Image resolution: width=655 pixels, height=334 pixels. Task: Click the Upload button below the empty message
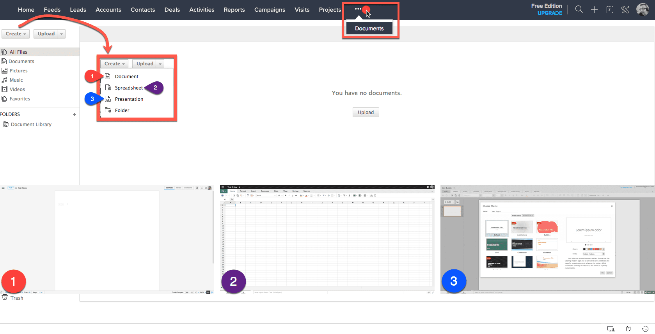point(366,113)
